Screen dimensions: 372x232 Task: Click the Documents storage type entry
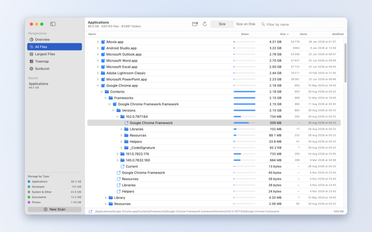(x=55, y=197)
